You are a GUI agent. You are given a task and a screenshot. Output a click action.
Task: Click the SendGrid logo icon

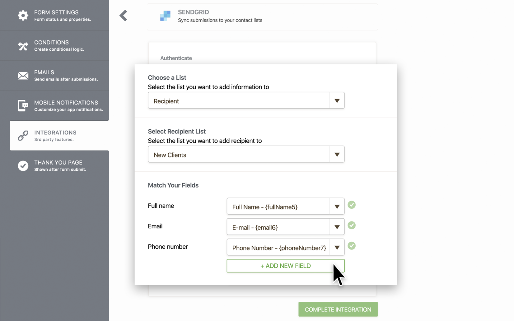click(165, 16)
